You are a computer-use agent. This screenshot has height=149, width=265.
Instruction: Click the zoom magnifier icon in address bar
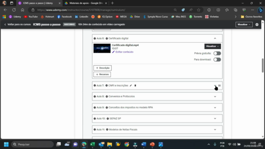tap(175, 10)
